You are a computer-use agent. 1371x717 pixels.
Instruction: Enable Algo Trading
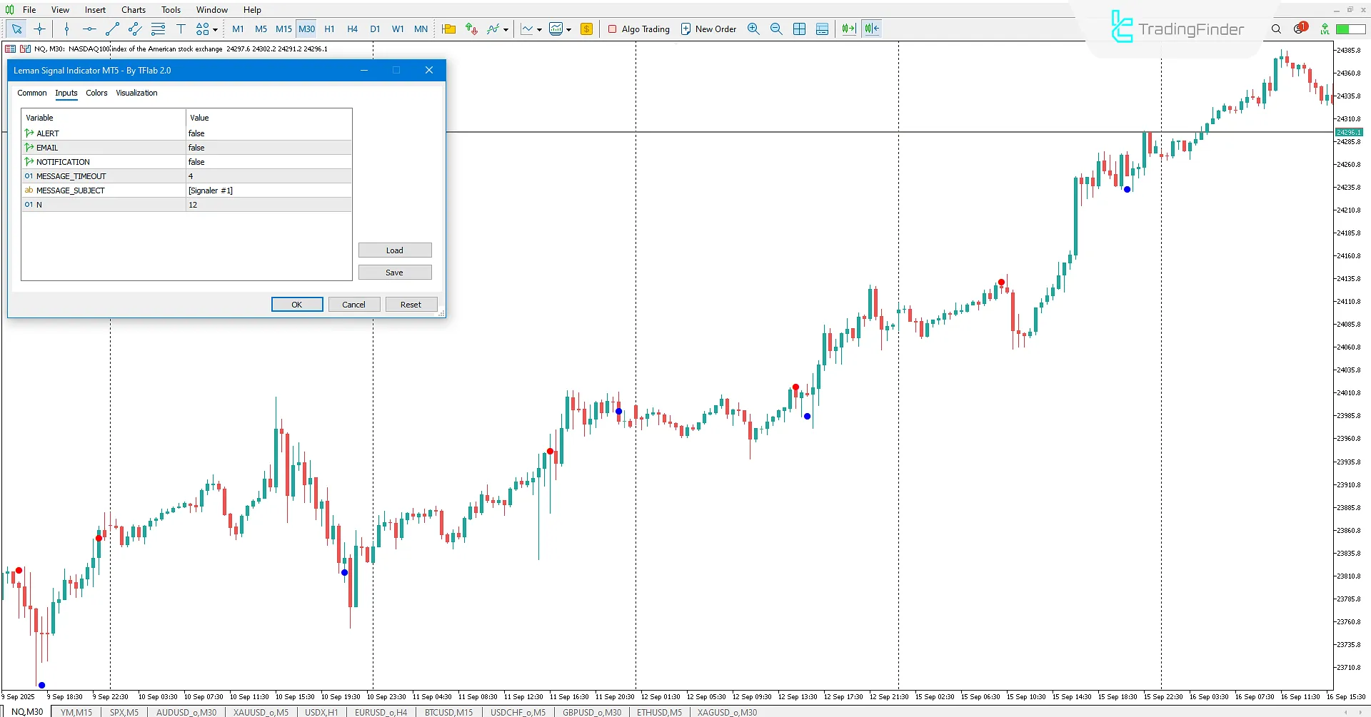click(639, 29)
